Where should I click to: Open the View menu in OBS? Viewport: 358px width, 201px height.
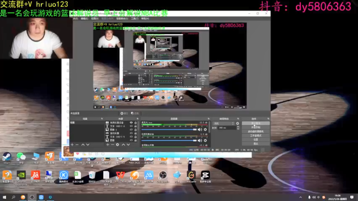(95, 19)
